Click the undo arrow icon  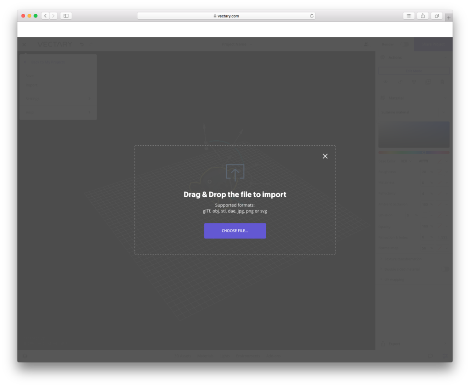click(82, 45)
